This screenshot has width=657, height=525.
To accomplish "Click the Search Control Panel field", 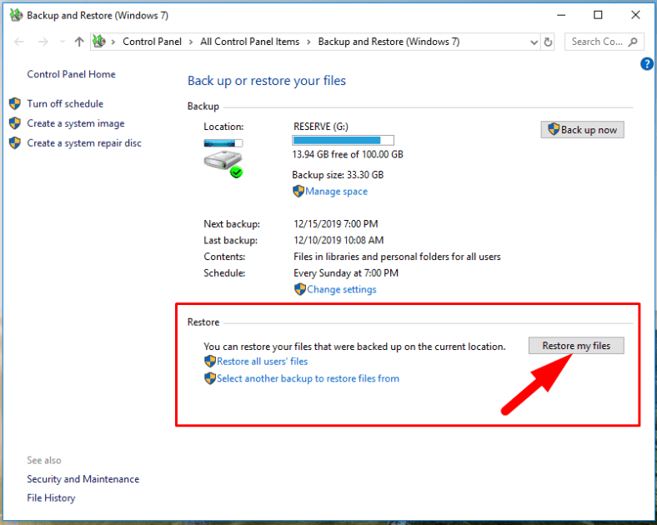I will (604, 42).
